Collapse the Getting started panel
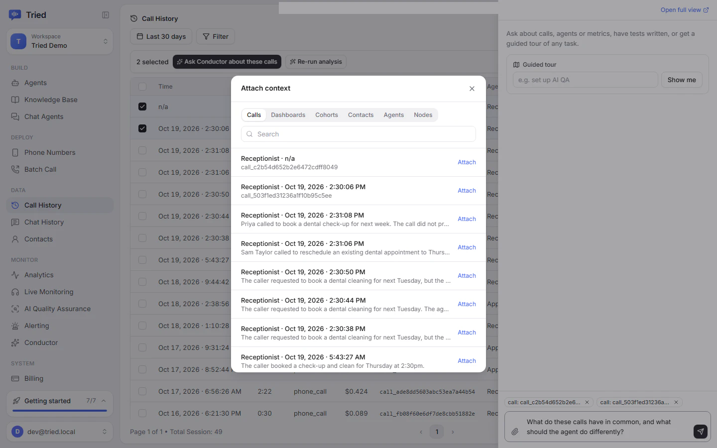Viewport: 717px width, 448px height. (x=104, y=401)
